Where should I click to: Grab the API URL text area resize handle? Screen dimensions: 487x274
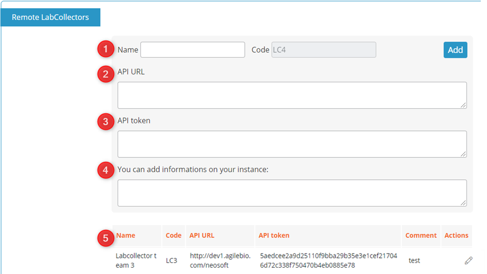point(463,105)
